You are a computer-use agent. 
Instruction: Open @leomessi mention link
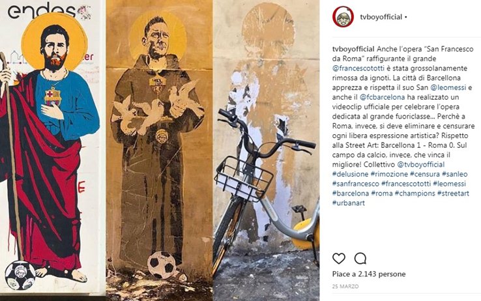coord(448,87)
